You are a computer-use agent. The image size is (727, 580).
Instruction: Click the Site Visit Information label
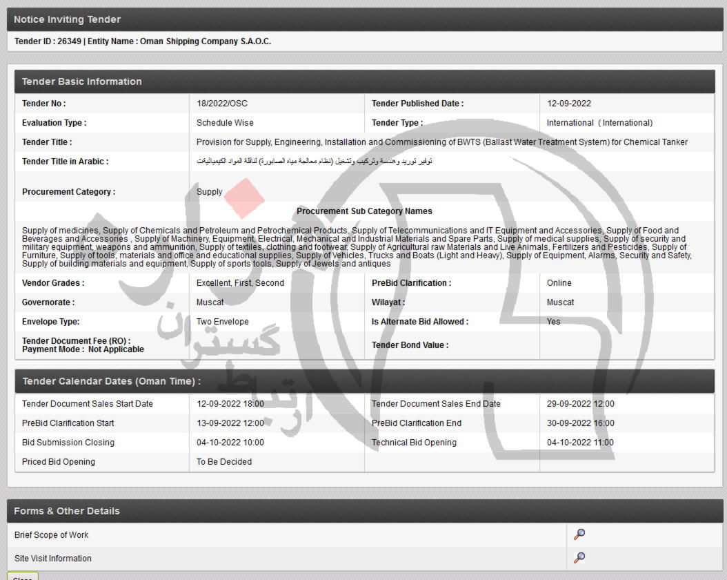(53, 559)
